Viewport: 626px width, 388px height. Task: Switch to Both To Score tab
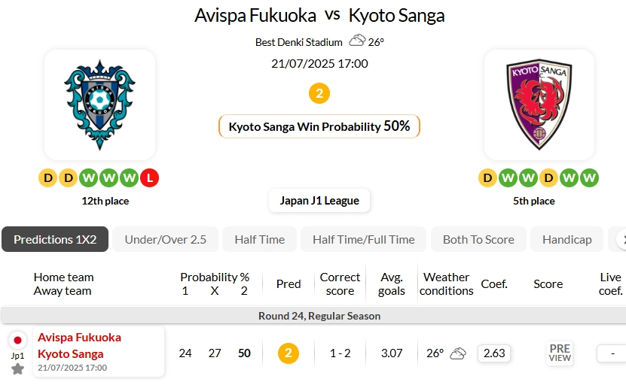pos(478,239)
